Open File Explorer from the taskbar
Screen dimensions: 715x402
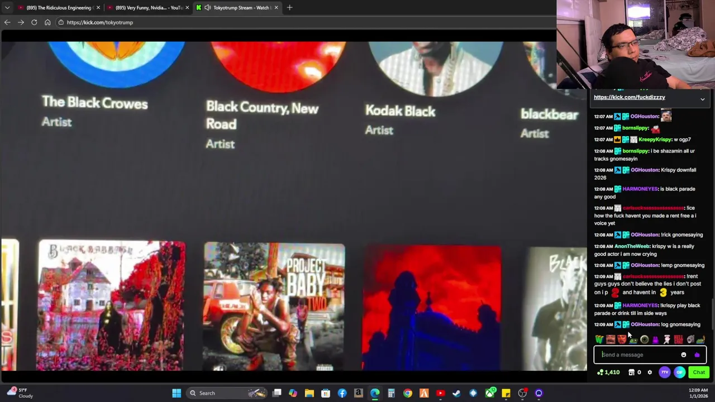tap(309, 393)
